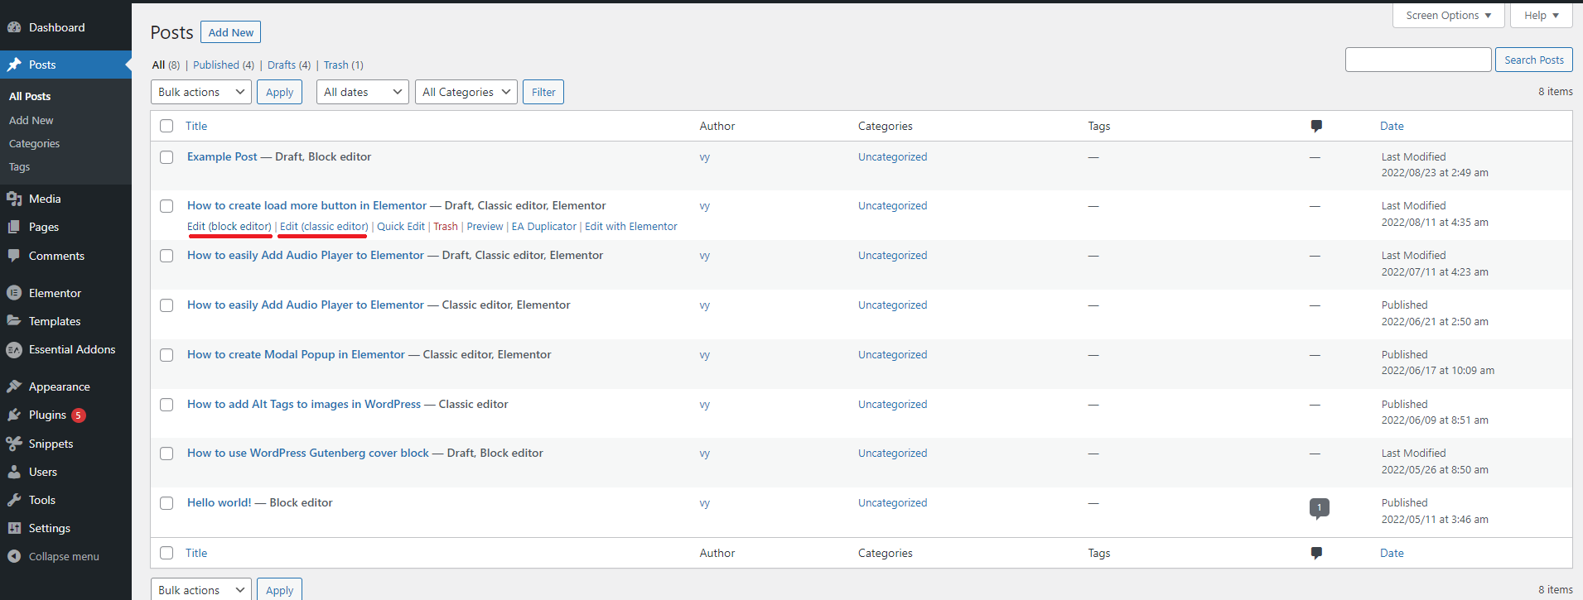
Task: Toggle select-all checkbox in table header
Action: pos(167,126)
